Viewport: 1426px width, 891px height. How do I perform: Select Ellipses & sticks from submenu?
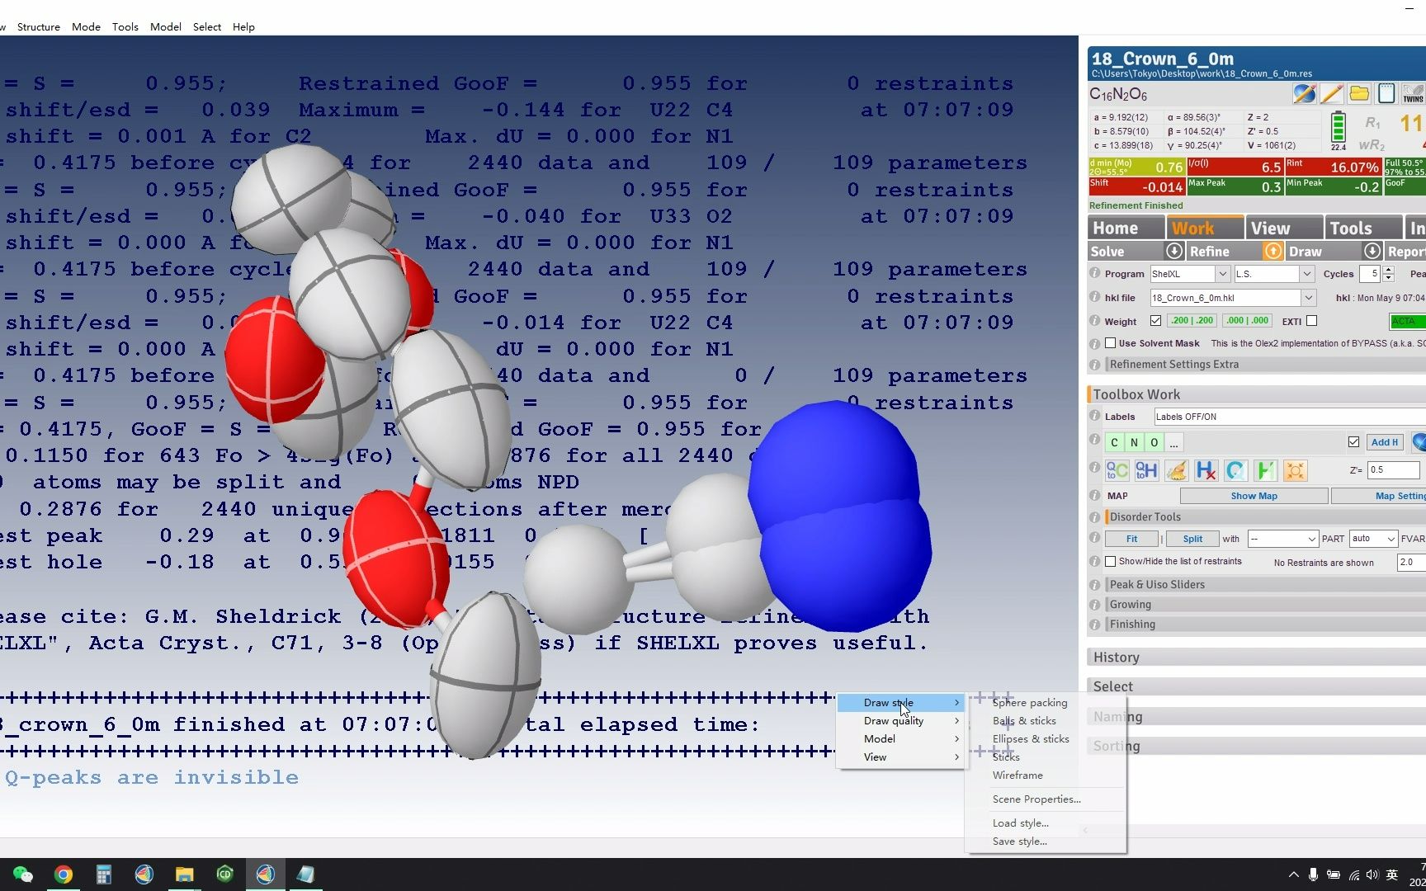(1031, 739)
